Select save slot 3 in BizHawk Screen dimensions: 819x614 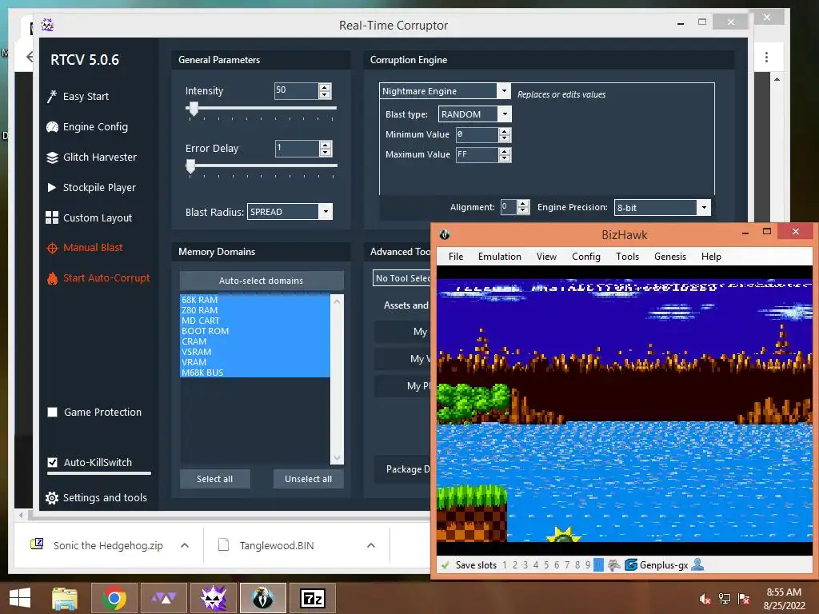[x=525, y=565]
